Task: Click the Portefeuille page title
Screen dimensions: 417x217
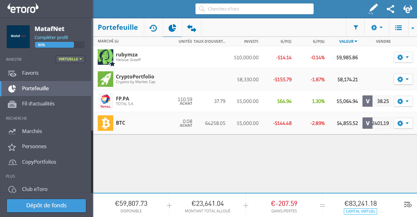Action: coord(118,27)
